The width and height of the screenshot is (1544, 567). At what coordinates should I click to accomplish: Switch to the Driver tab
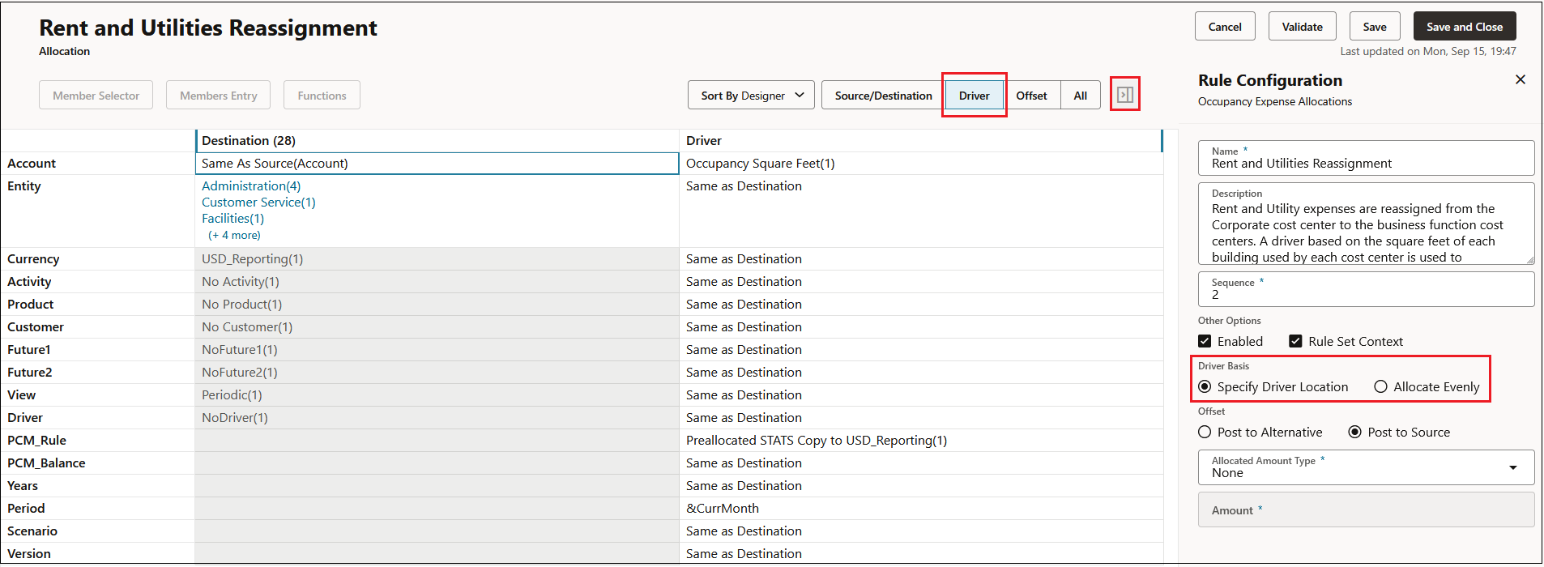click(974, 96)
